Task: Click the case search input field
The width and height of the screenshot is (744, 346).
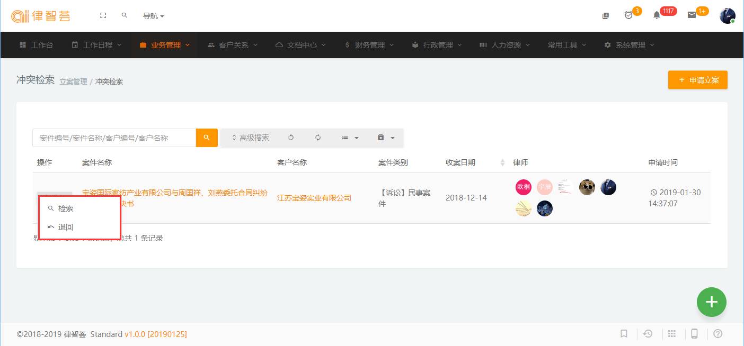Action: 114,138
